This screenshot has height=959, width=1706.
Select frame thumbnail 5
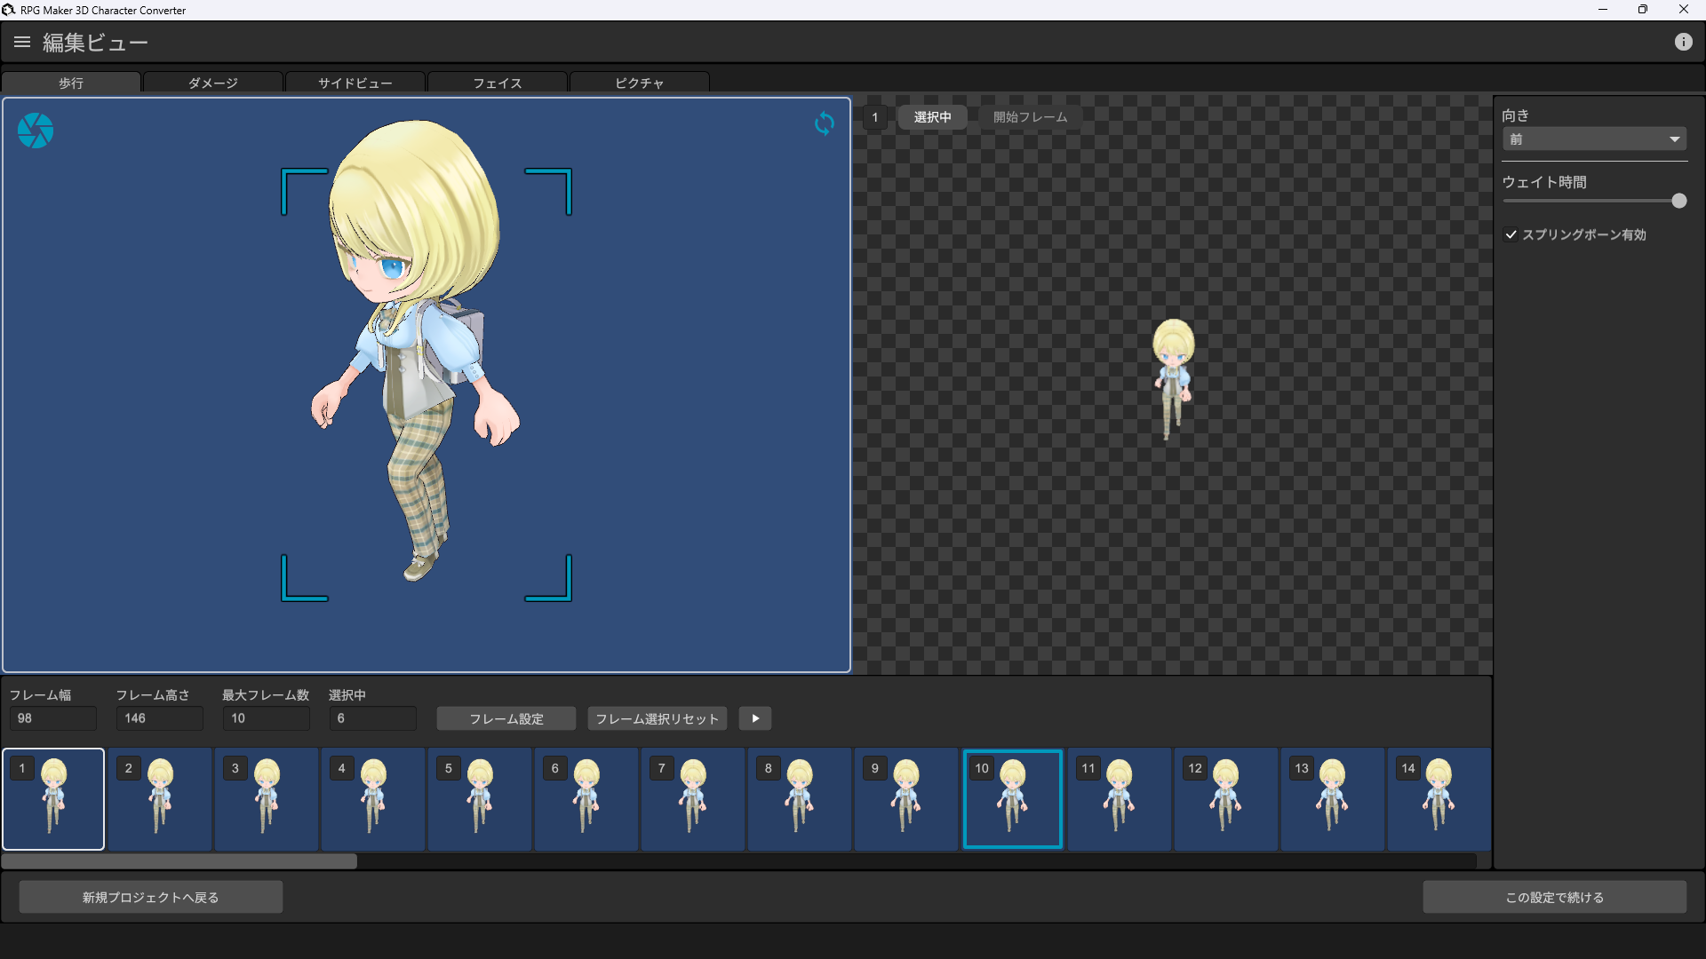[x=480, y=799]
